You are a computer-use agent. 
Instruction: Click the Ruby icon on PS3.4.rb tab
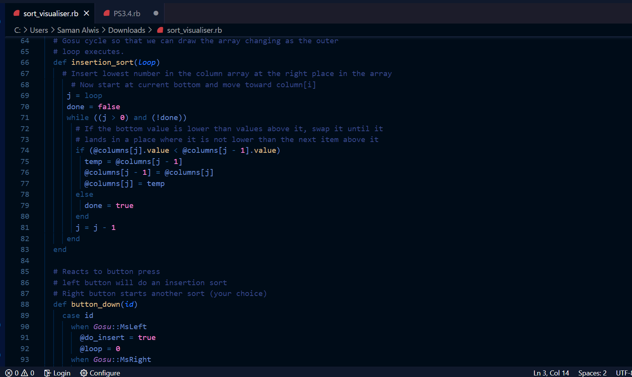pos(107,14)
